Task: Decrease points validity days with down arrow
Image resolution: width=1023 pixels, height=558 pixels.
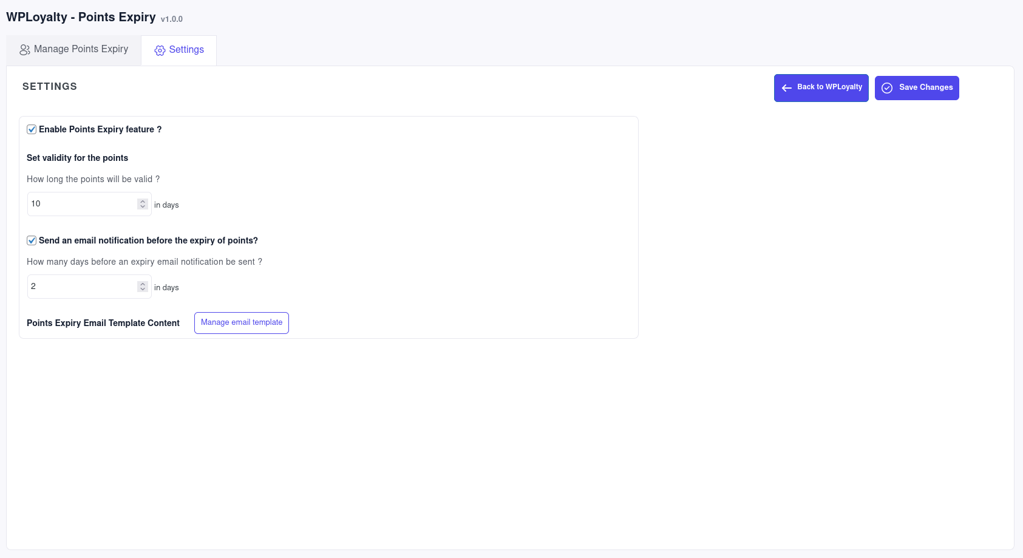Action: tap(143, 206)
